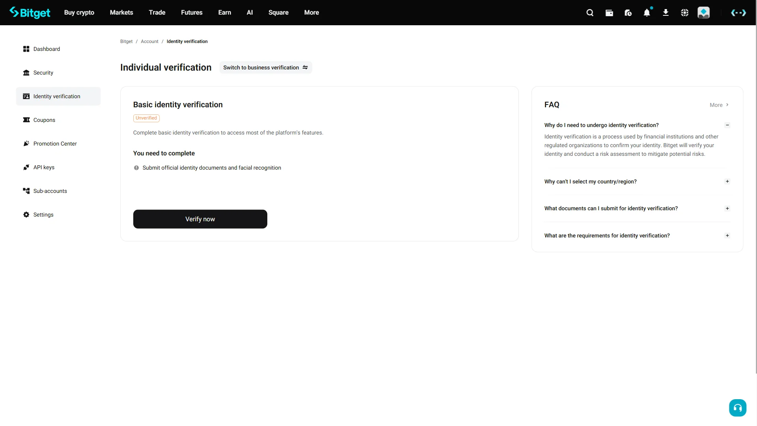
Task: Click 'What documents can I submit' question text
Action: (x=611, y=208)
